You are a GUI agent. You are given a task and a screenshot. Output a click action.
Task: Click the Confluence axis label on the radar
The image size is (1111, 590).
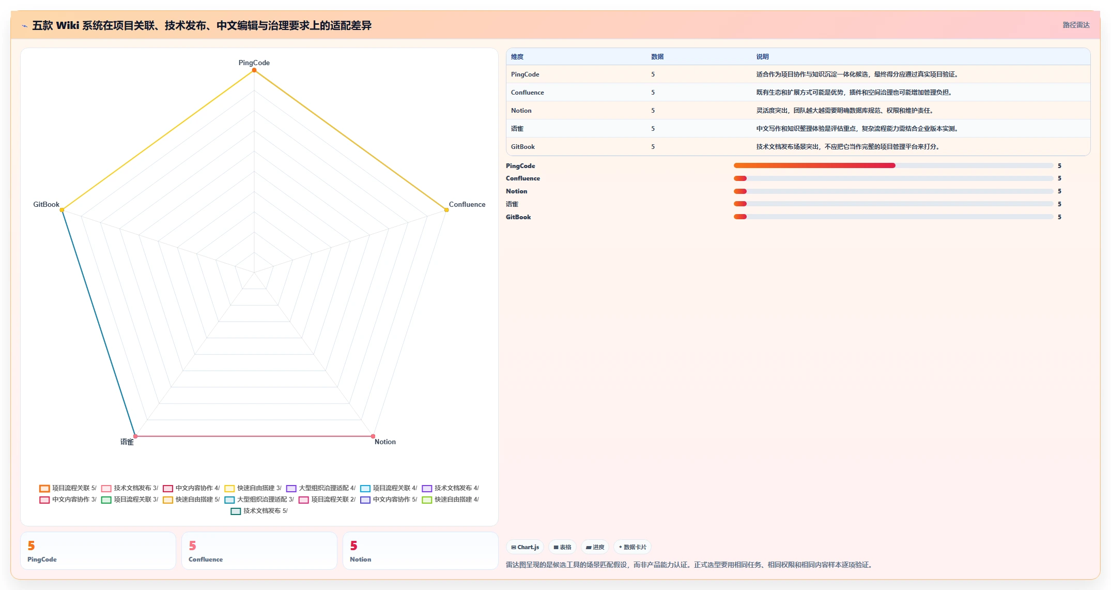pyautogui.click(x=467, y=204)
